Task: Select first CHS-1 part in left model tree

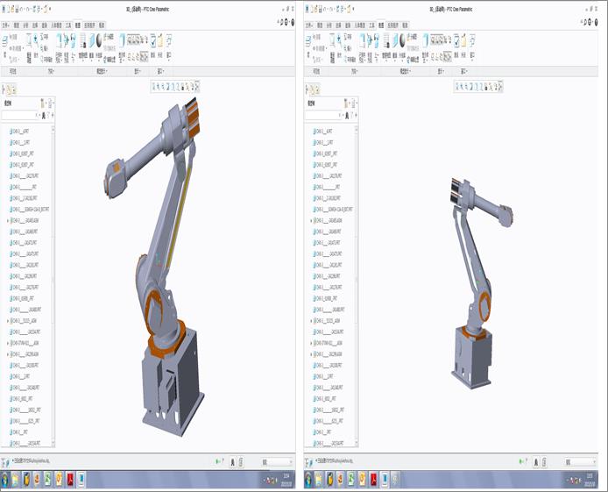Action: (24, 131)
